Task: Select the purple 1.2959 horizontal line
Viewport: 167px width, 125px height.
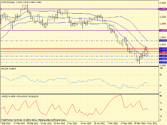Action: [x=80, y=31]
